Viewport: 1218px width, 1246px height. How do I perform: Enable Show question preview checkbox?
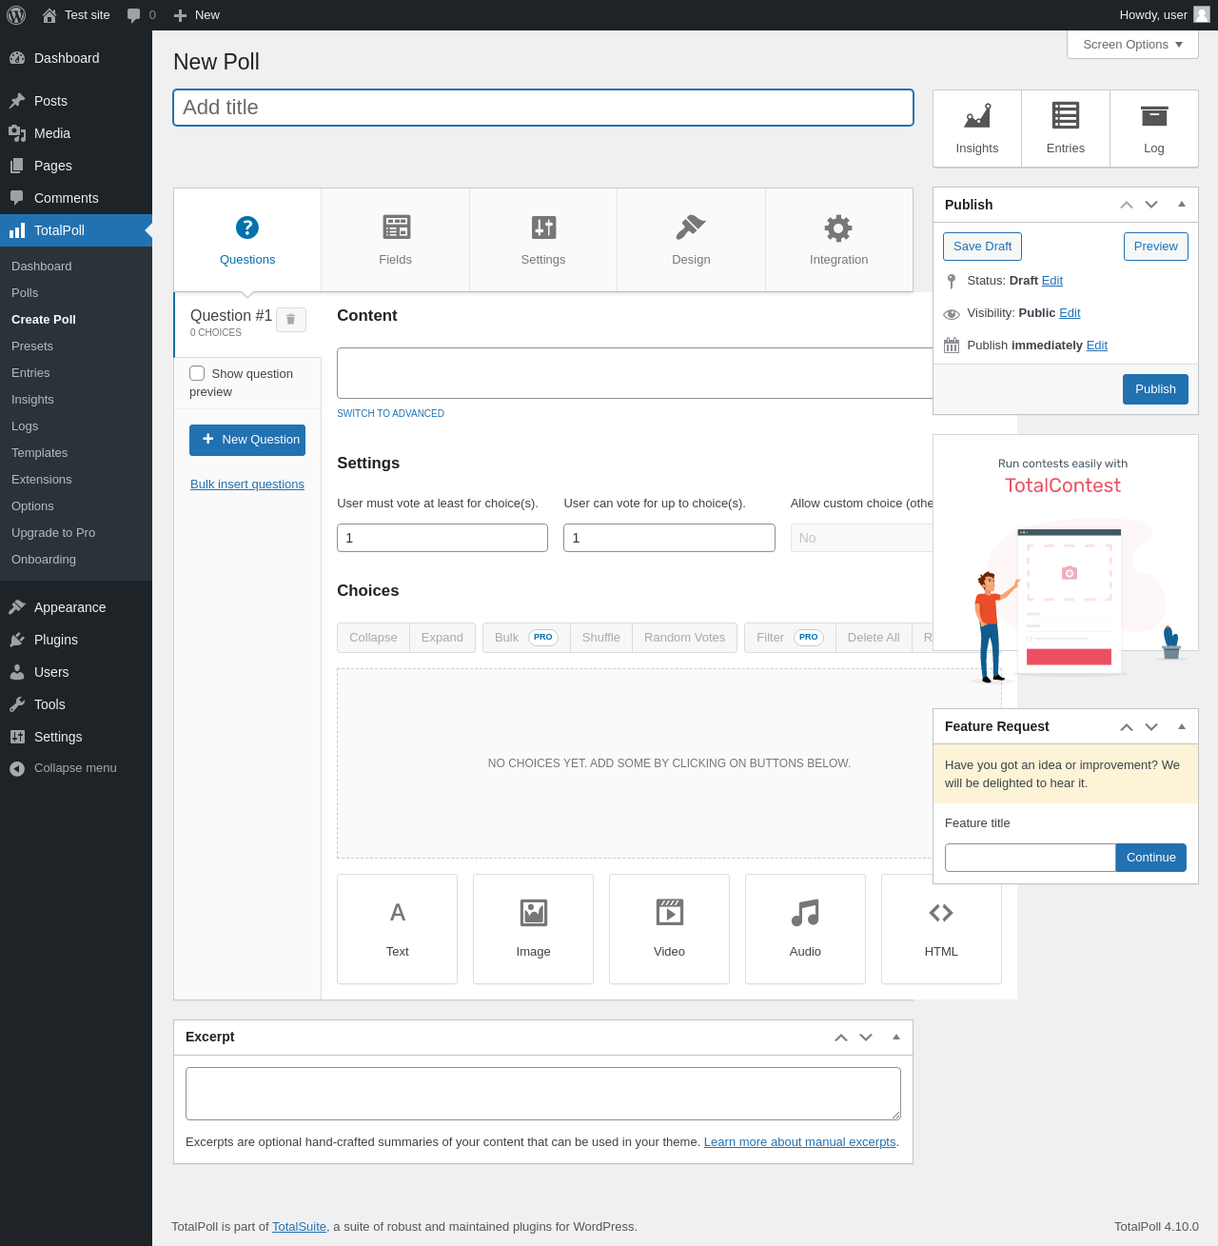click(197, 373)
